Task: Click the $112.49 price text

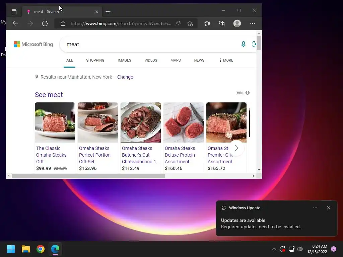Action: pyautogui.click(x=131, y=168)
